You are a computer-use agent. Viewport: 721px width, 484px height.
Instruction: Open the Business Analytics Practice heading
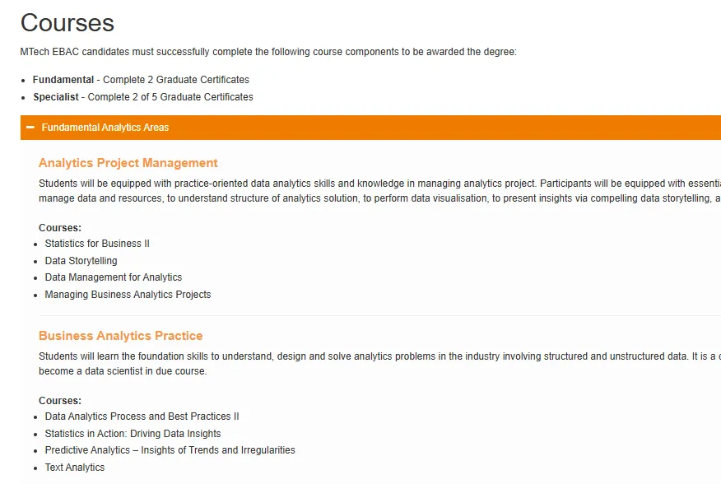click(120, 336)
